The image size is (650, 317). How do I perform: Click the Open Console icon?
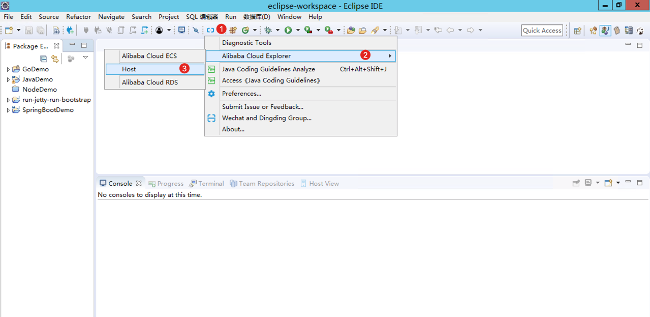pos(608,183)
